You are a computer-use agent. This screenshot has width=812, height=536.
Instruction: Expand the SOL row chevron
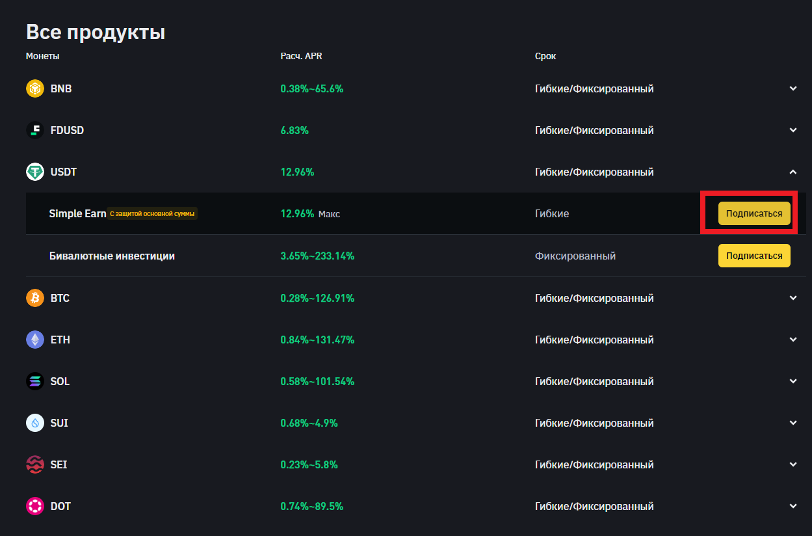click(792, 381)
